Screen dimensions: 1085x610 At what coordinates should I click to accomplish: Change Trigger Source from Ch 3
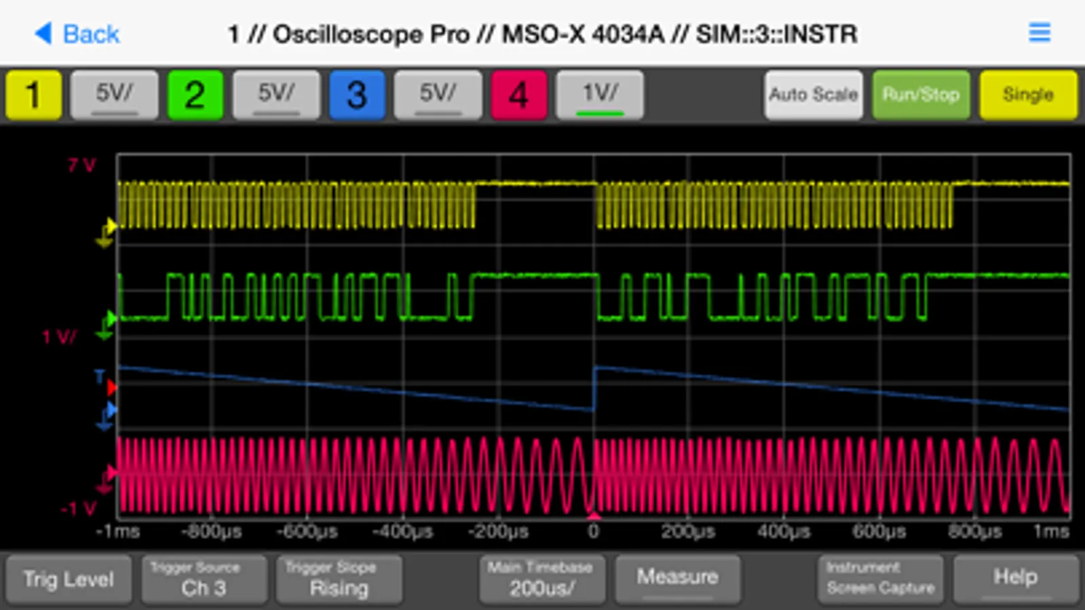204,579
